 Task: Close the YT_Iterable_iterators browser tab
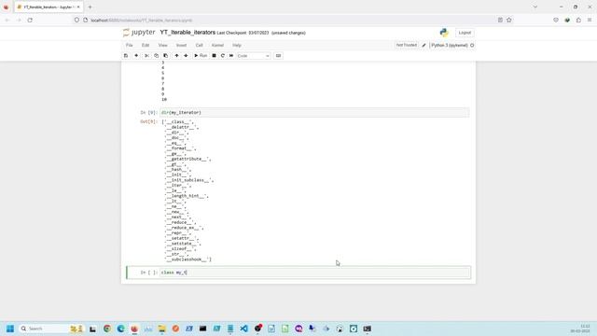pyautogui.click(x=78, y=7)
